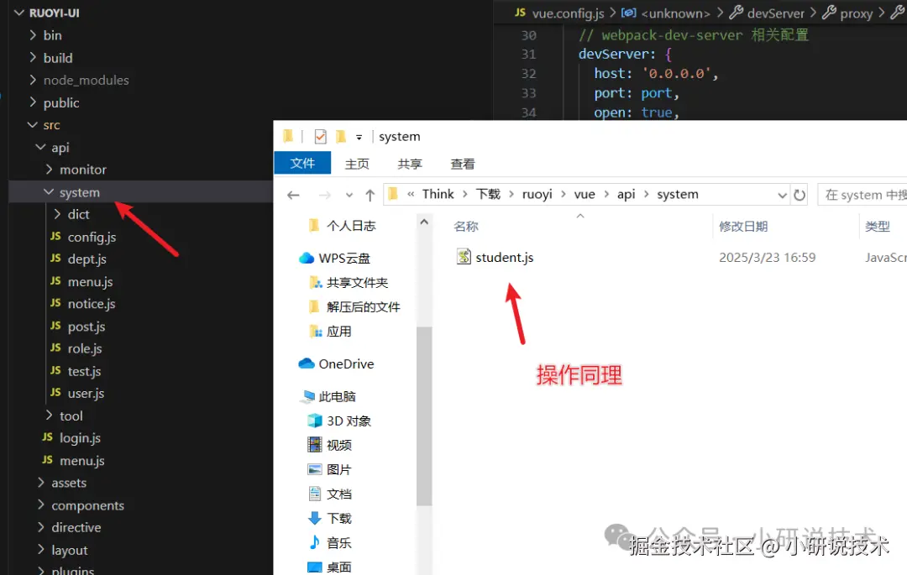907x575 pixels.
Task: Expand the monitor folder
Action: coord(50,170)
